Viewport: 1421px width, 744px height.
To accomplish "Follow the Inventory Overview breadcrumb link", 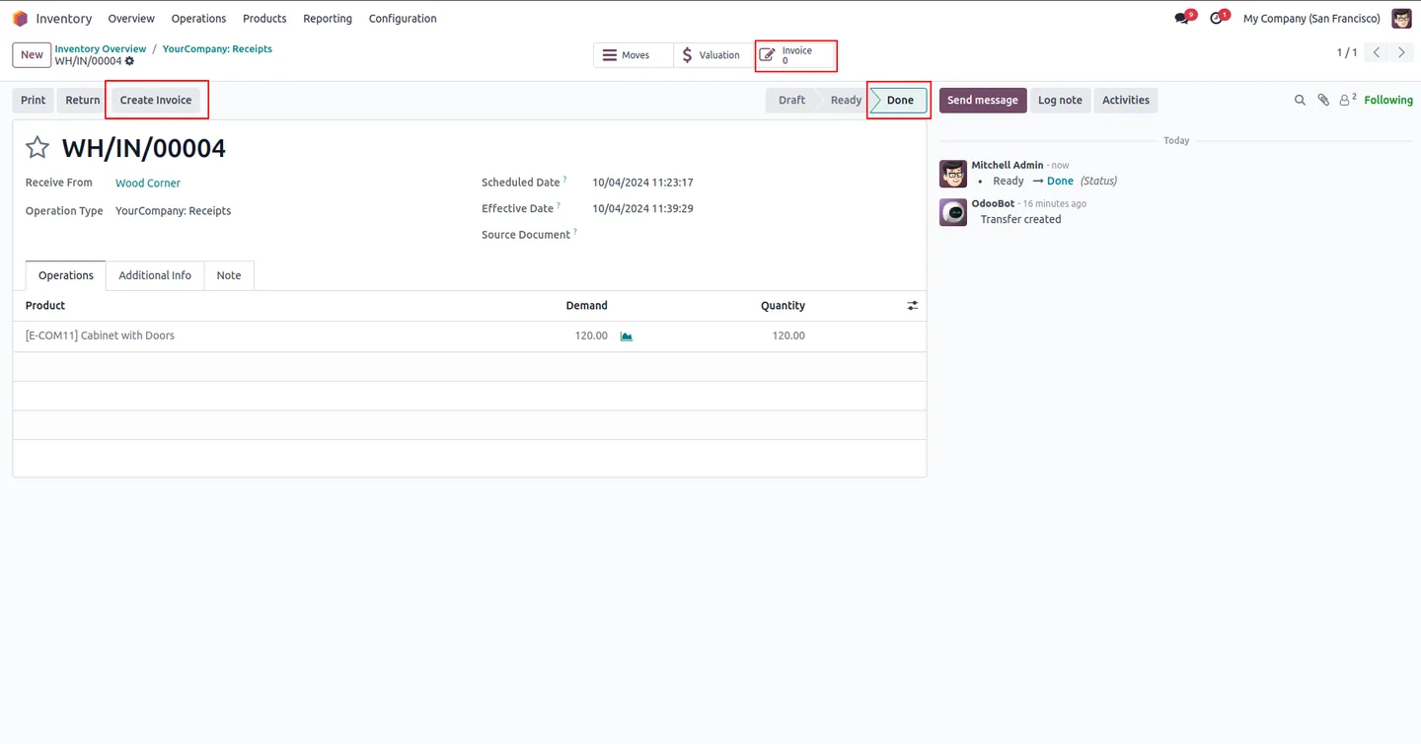I will tap(101, 48).
